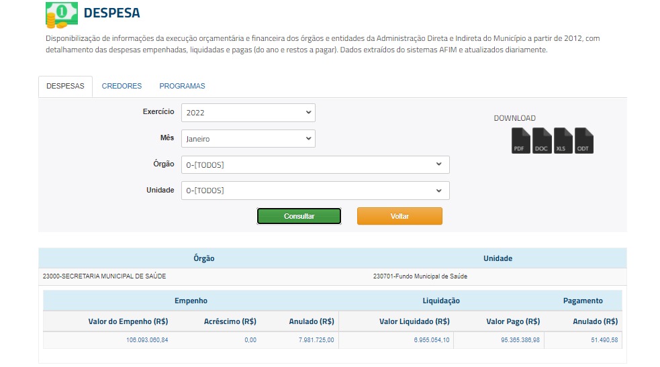
Task: Open the Valor Liquidado amount 6.955.054,10
Action: (432, 340)
